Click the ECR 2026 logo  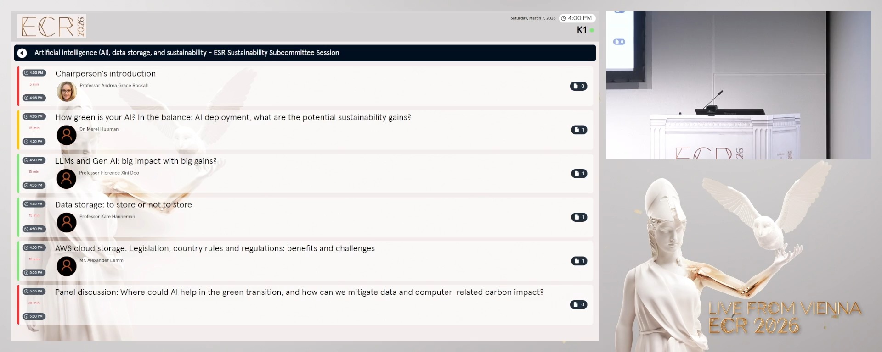(x=52, y=26)
